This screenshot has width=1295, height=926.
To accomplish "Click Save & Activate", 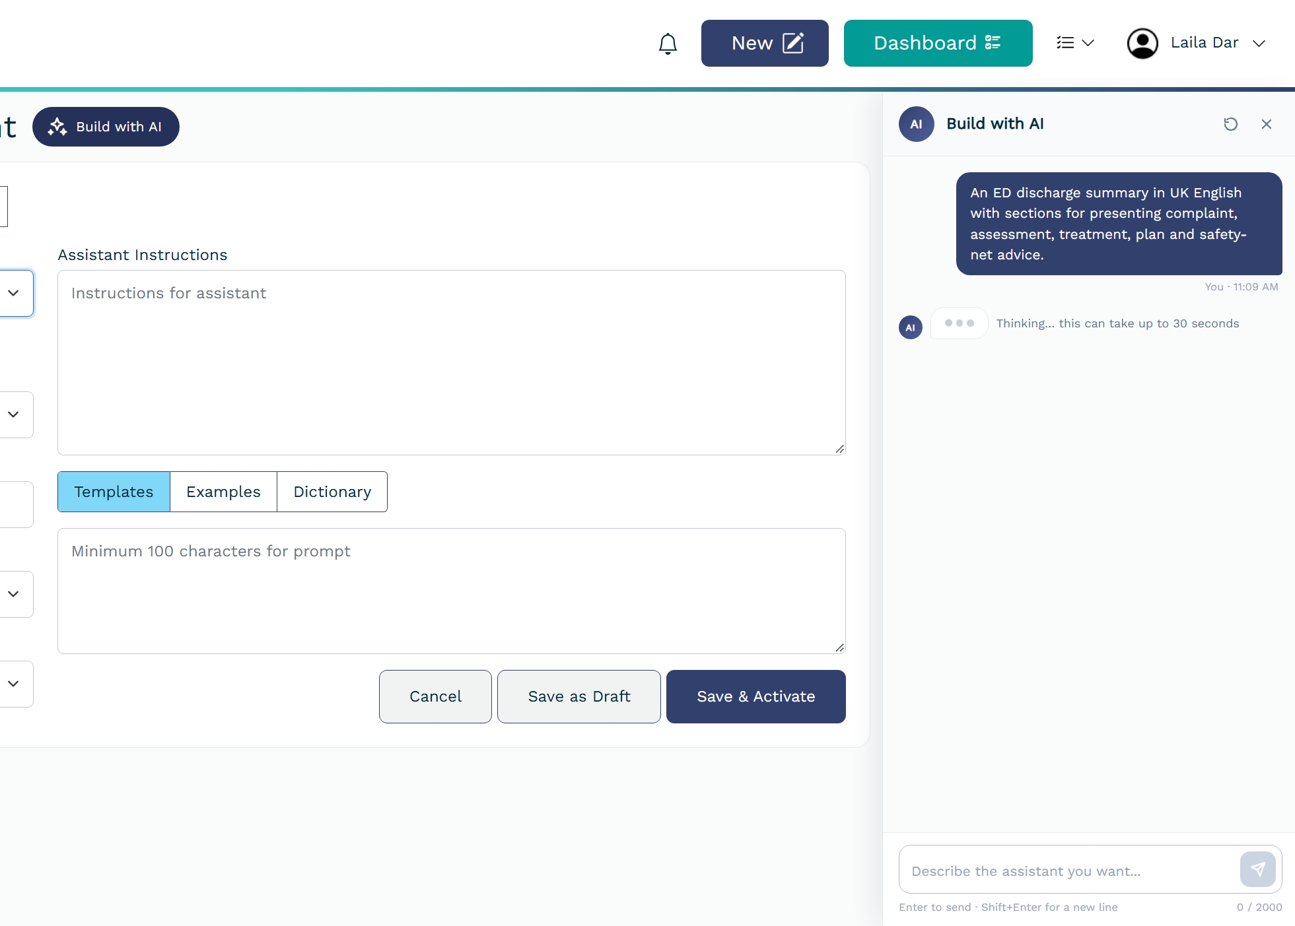I will click(755, 696).
